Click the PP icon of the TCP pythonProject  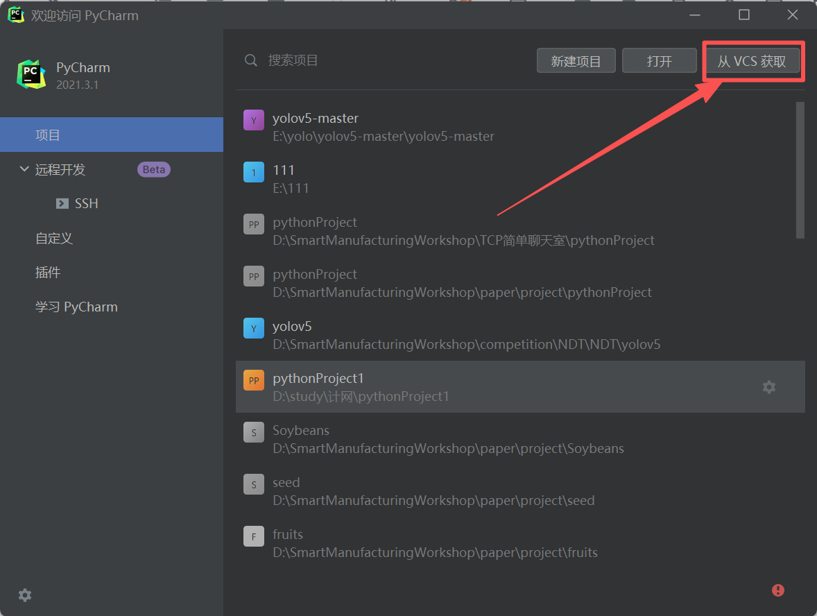pyautogui.click(x=254, y=224)
